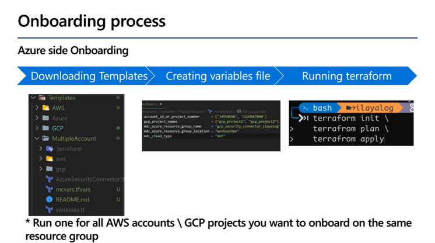Click the Terraform icon beside variables.tf
The width and height of the screenshot is (435, 243).
point(50,209)
